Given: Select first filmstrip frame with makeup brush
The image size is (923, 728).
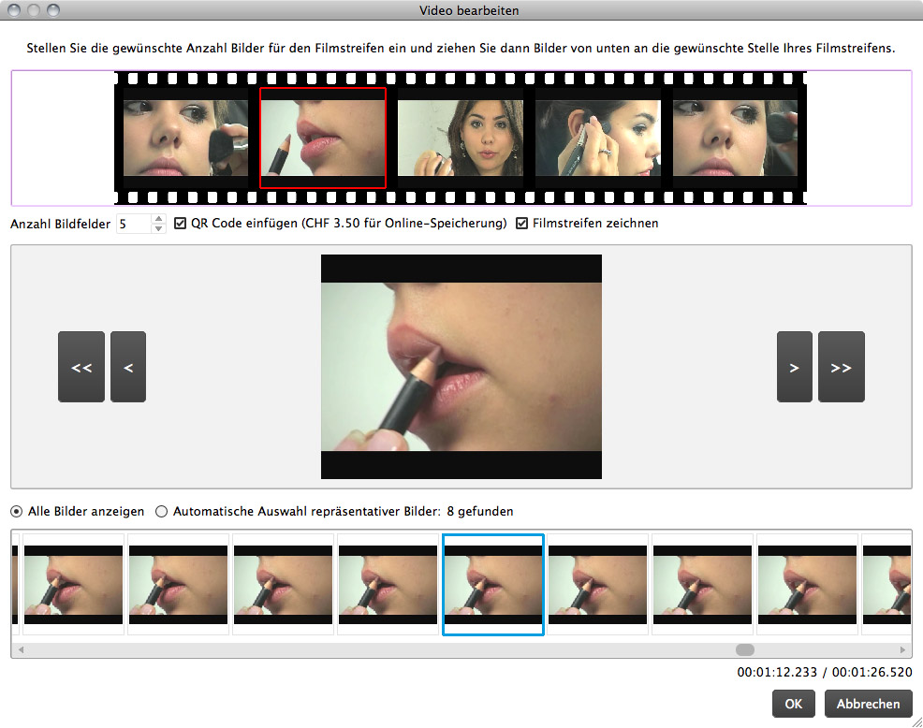Looking at the screenshot, I should click(185, 138).
